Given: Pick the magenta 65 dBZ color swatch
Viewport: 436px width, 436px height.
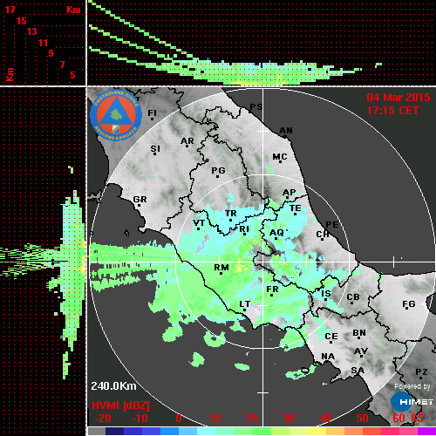Looking at the screenshot, I should [x=426, y=431].
